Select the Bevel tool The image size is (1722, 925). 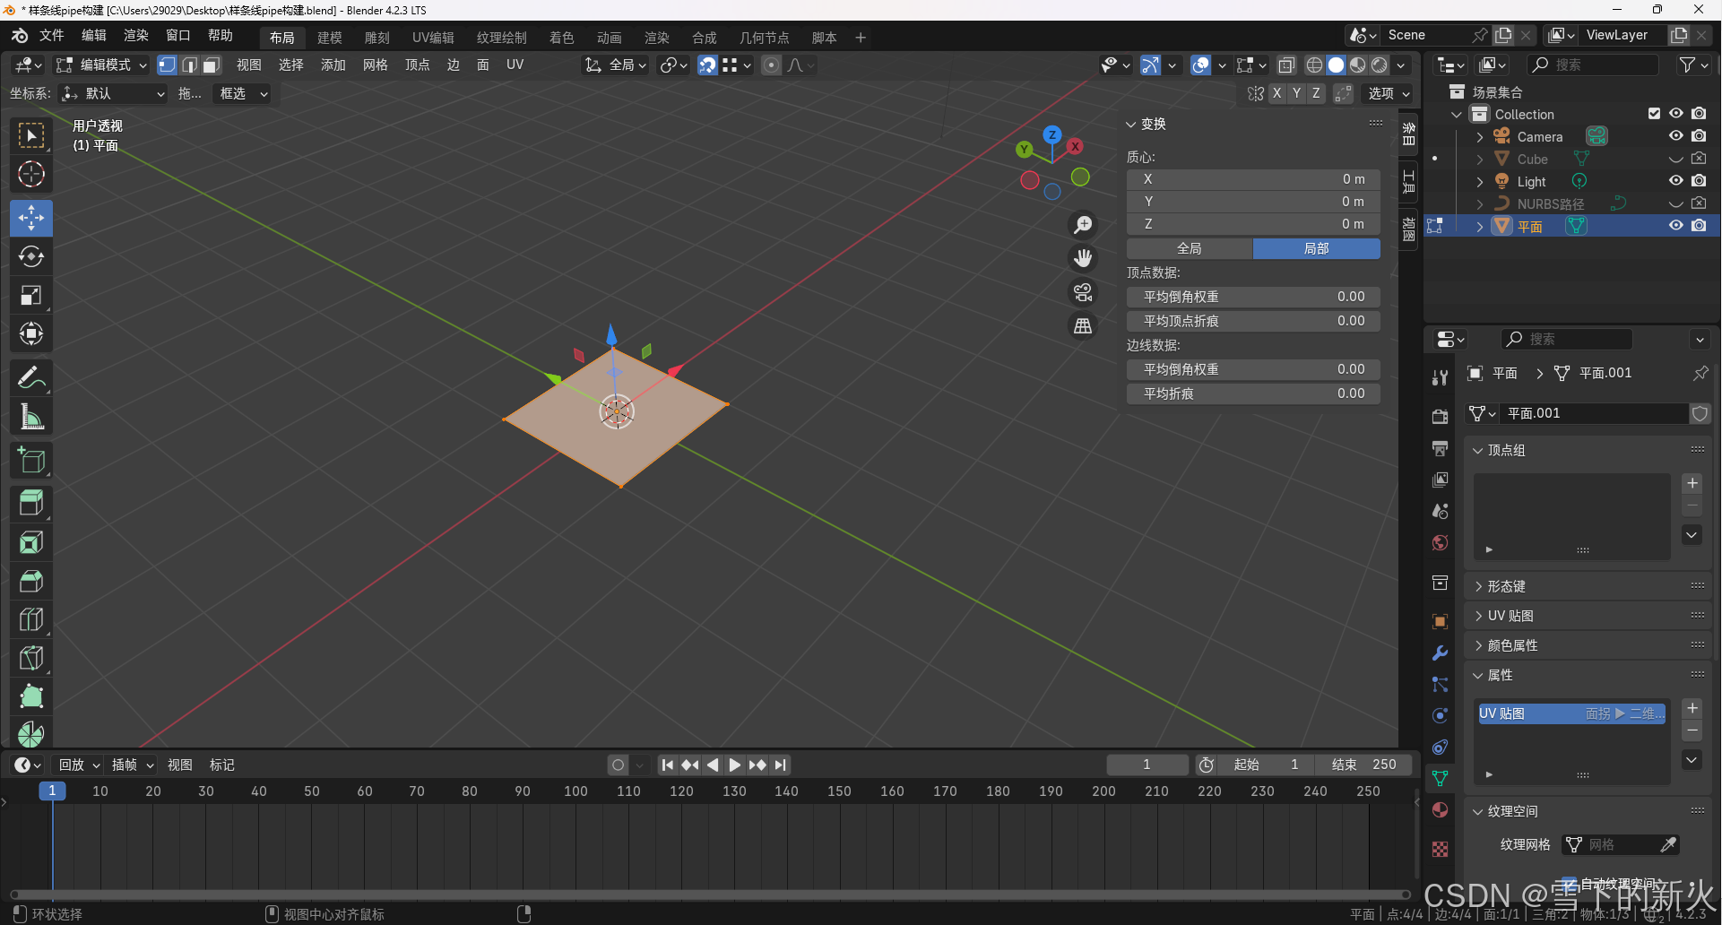click(31, 580)
